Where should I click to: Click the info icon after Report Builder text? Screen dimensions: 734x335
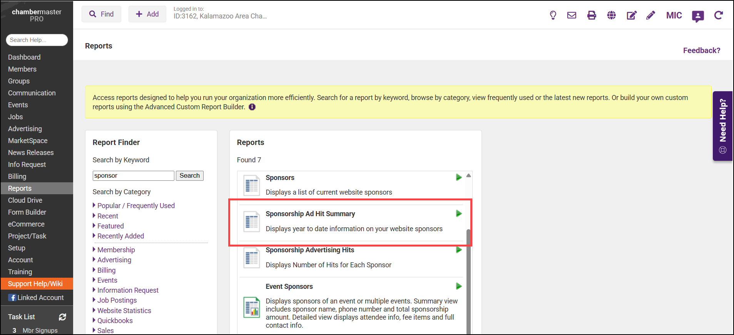click(x=252, y=107)
